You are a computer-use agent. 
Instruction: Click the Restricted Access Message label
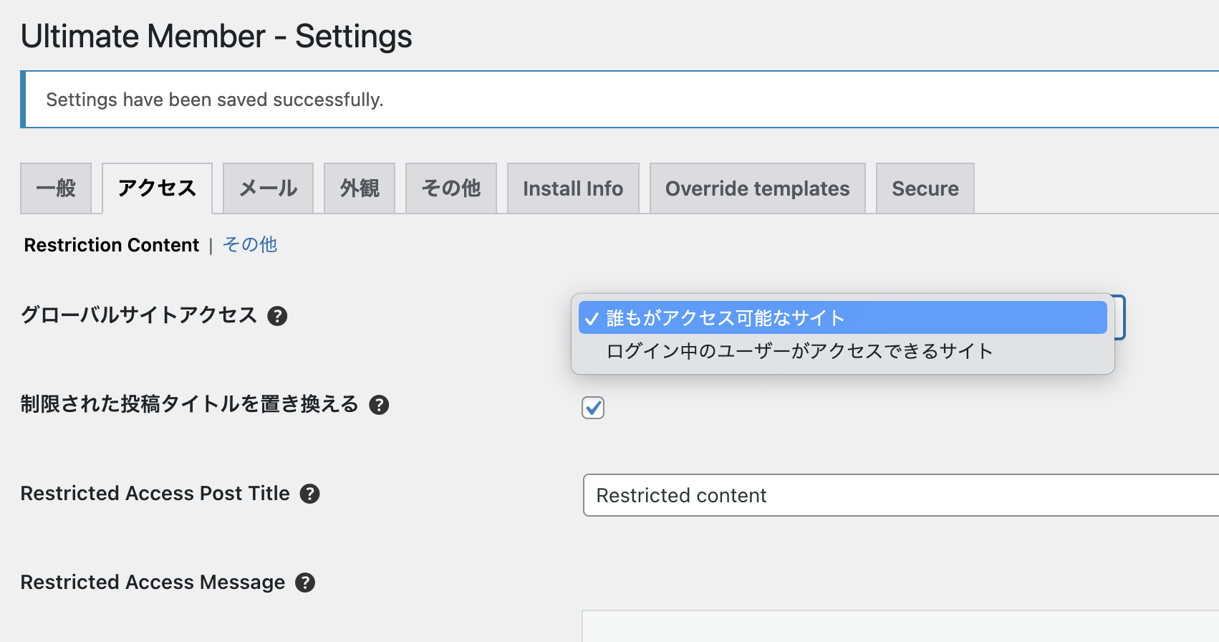click(153, 583)
